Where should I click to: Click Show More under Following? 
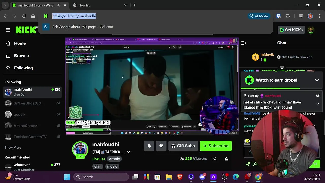(x=13, y=147)
